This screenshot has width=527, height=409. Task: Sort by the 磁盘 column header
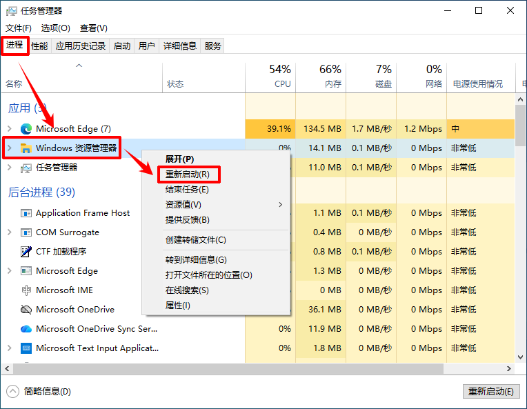[x=371, y=77]
